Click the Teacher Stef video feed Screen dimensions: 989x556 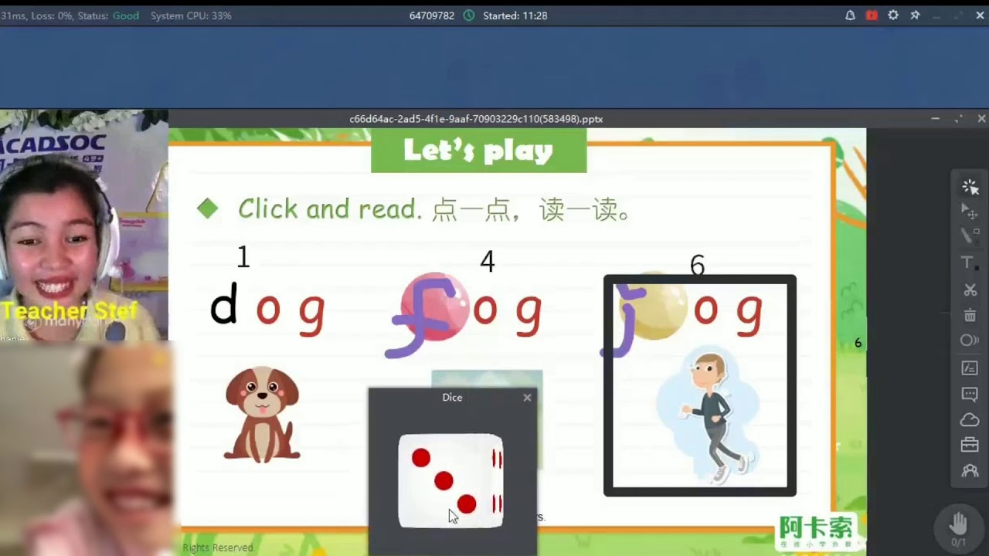pos(83,225)
